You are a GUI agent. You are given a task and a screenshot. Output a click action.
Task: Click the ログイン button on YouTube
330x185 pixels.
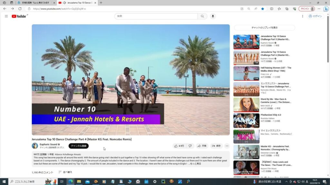(315, 16)
